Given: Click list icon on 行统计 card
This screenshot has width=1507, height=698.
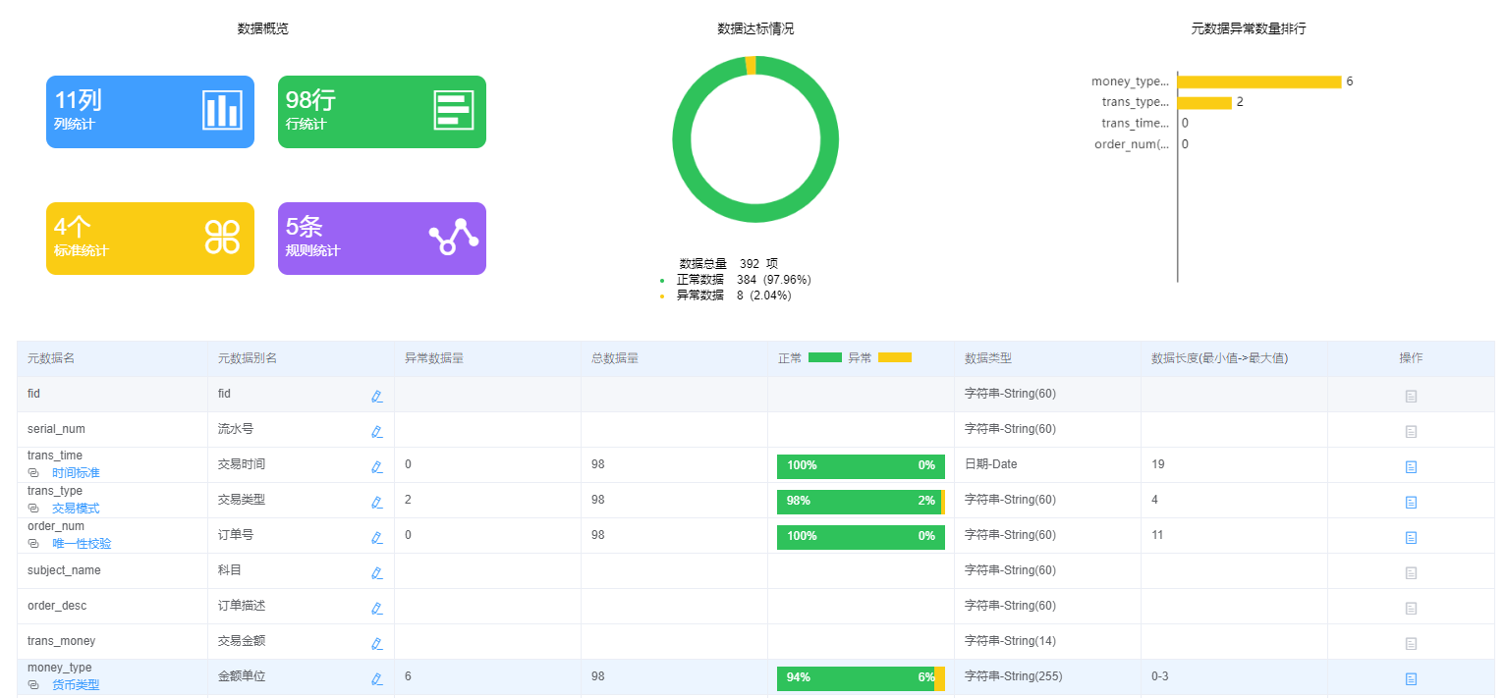Looking at the screenshot, I should coord(454,110).
